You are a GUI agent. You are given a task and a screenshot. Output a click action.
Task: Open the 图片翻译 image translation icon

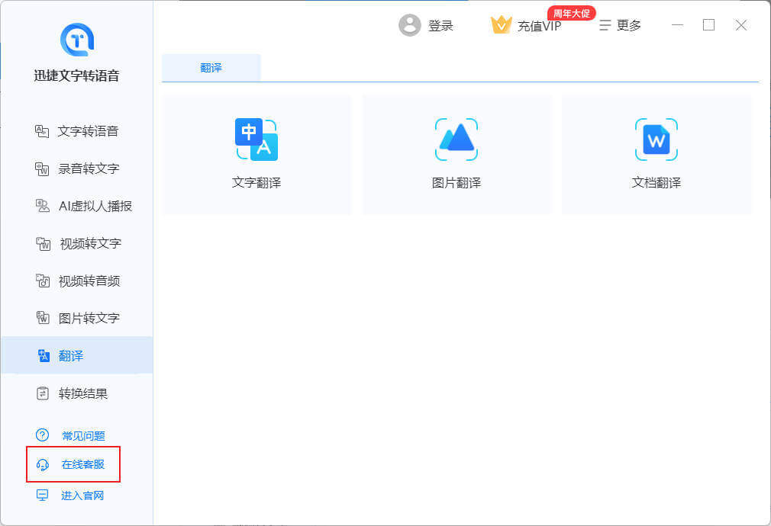tap(456, 140)
